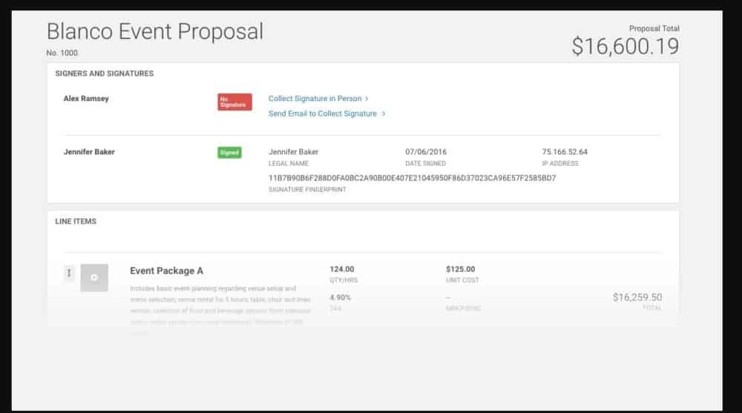Select signer Jennifer Baker in the left column
This screenshot has width=742, height=413.
[x=89, y=152]
